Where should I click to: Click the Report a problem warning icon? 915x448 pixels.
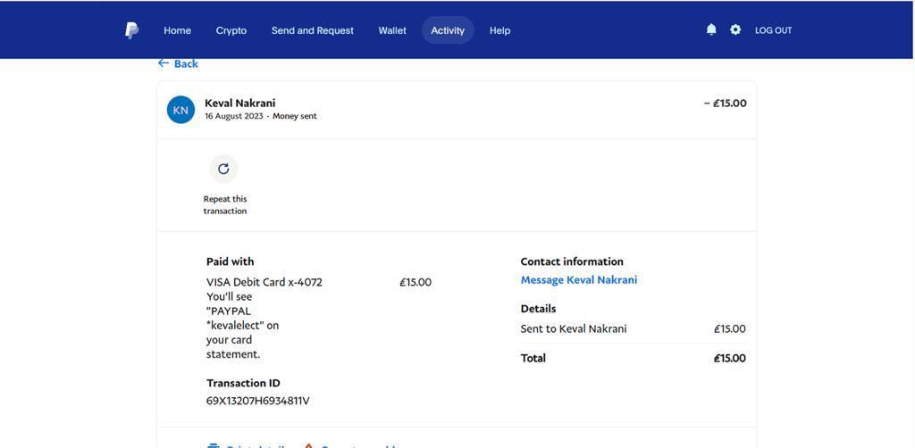308,444
